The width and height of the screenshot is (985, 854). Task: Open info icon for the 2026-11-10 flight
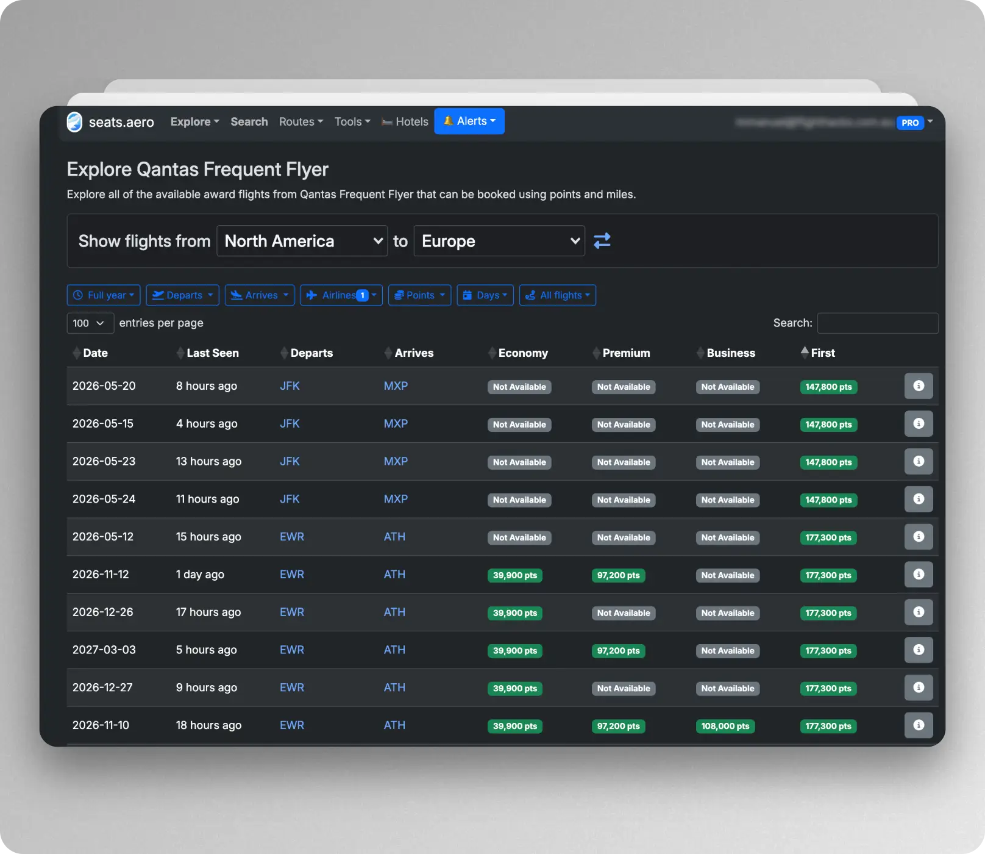click(919, 725)
